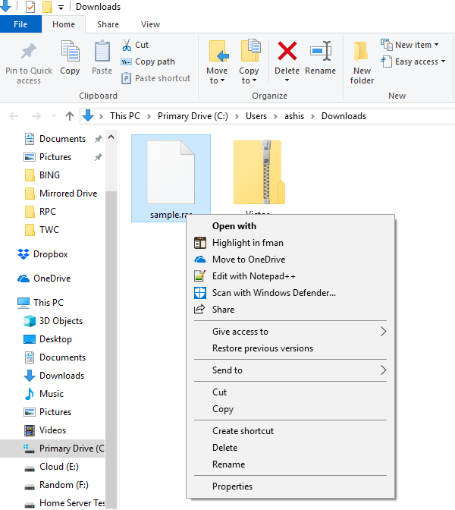
Task: Click the Copy path ribbon button
Action: (148, 61)
